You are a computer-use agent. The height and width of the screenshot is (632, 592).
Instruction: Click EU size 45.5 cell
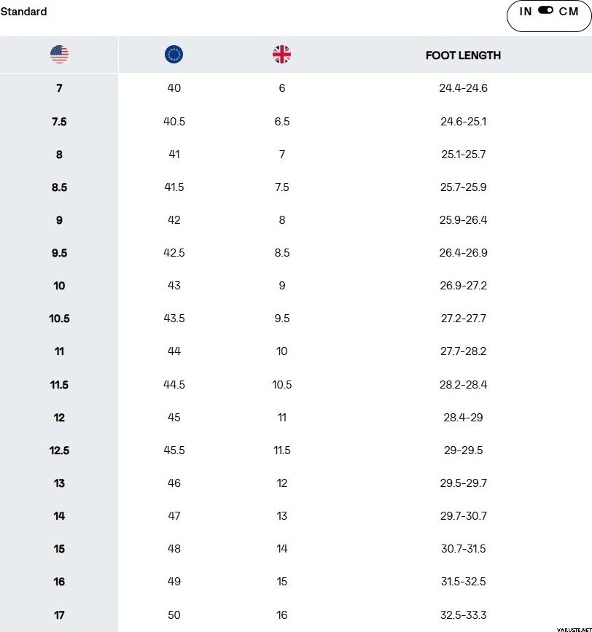click(x=174, y=450)
